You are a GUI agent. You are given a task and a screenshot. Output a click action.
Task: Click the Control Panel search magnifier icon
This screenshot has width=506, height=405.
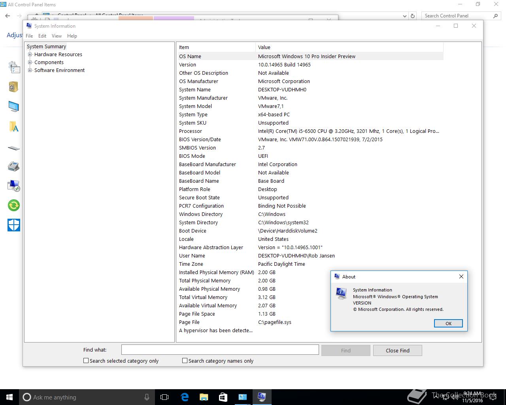click(496, 16)
